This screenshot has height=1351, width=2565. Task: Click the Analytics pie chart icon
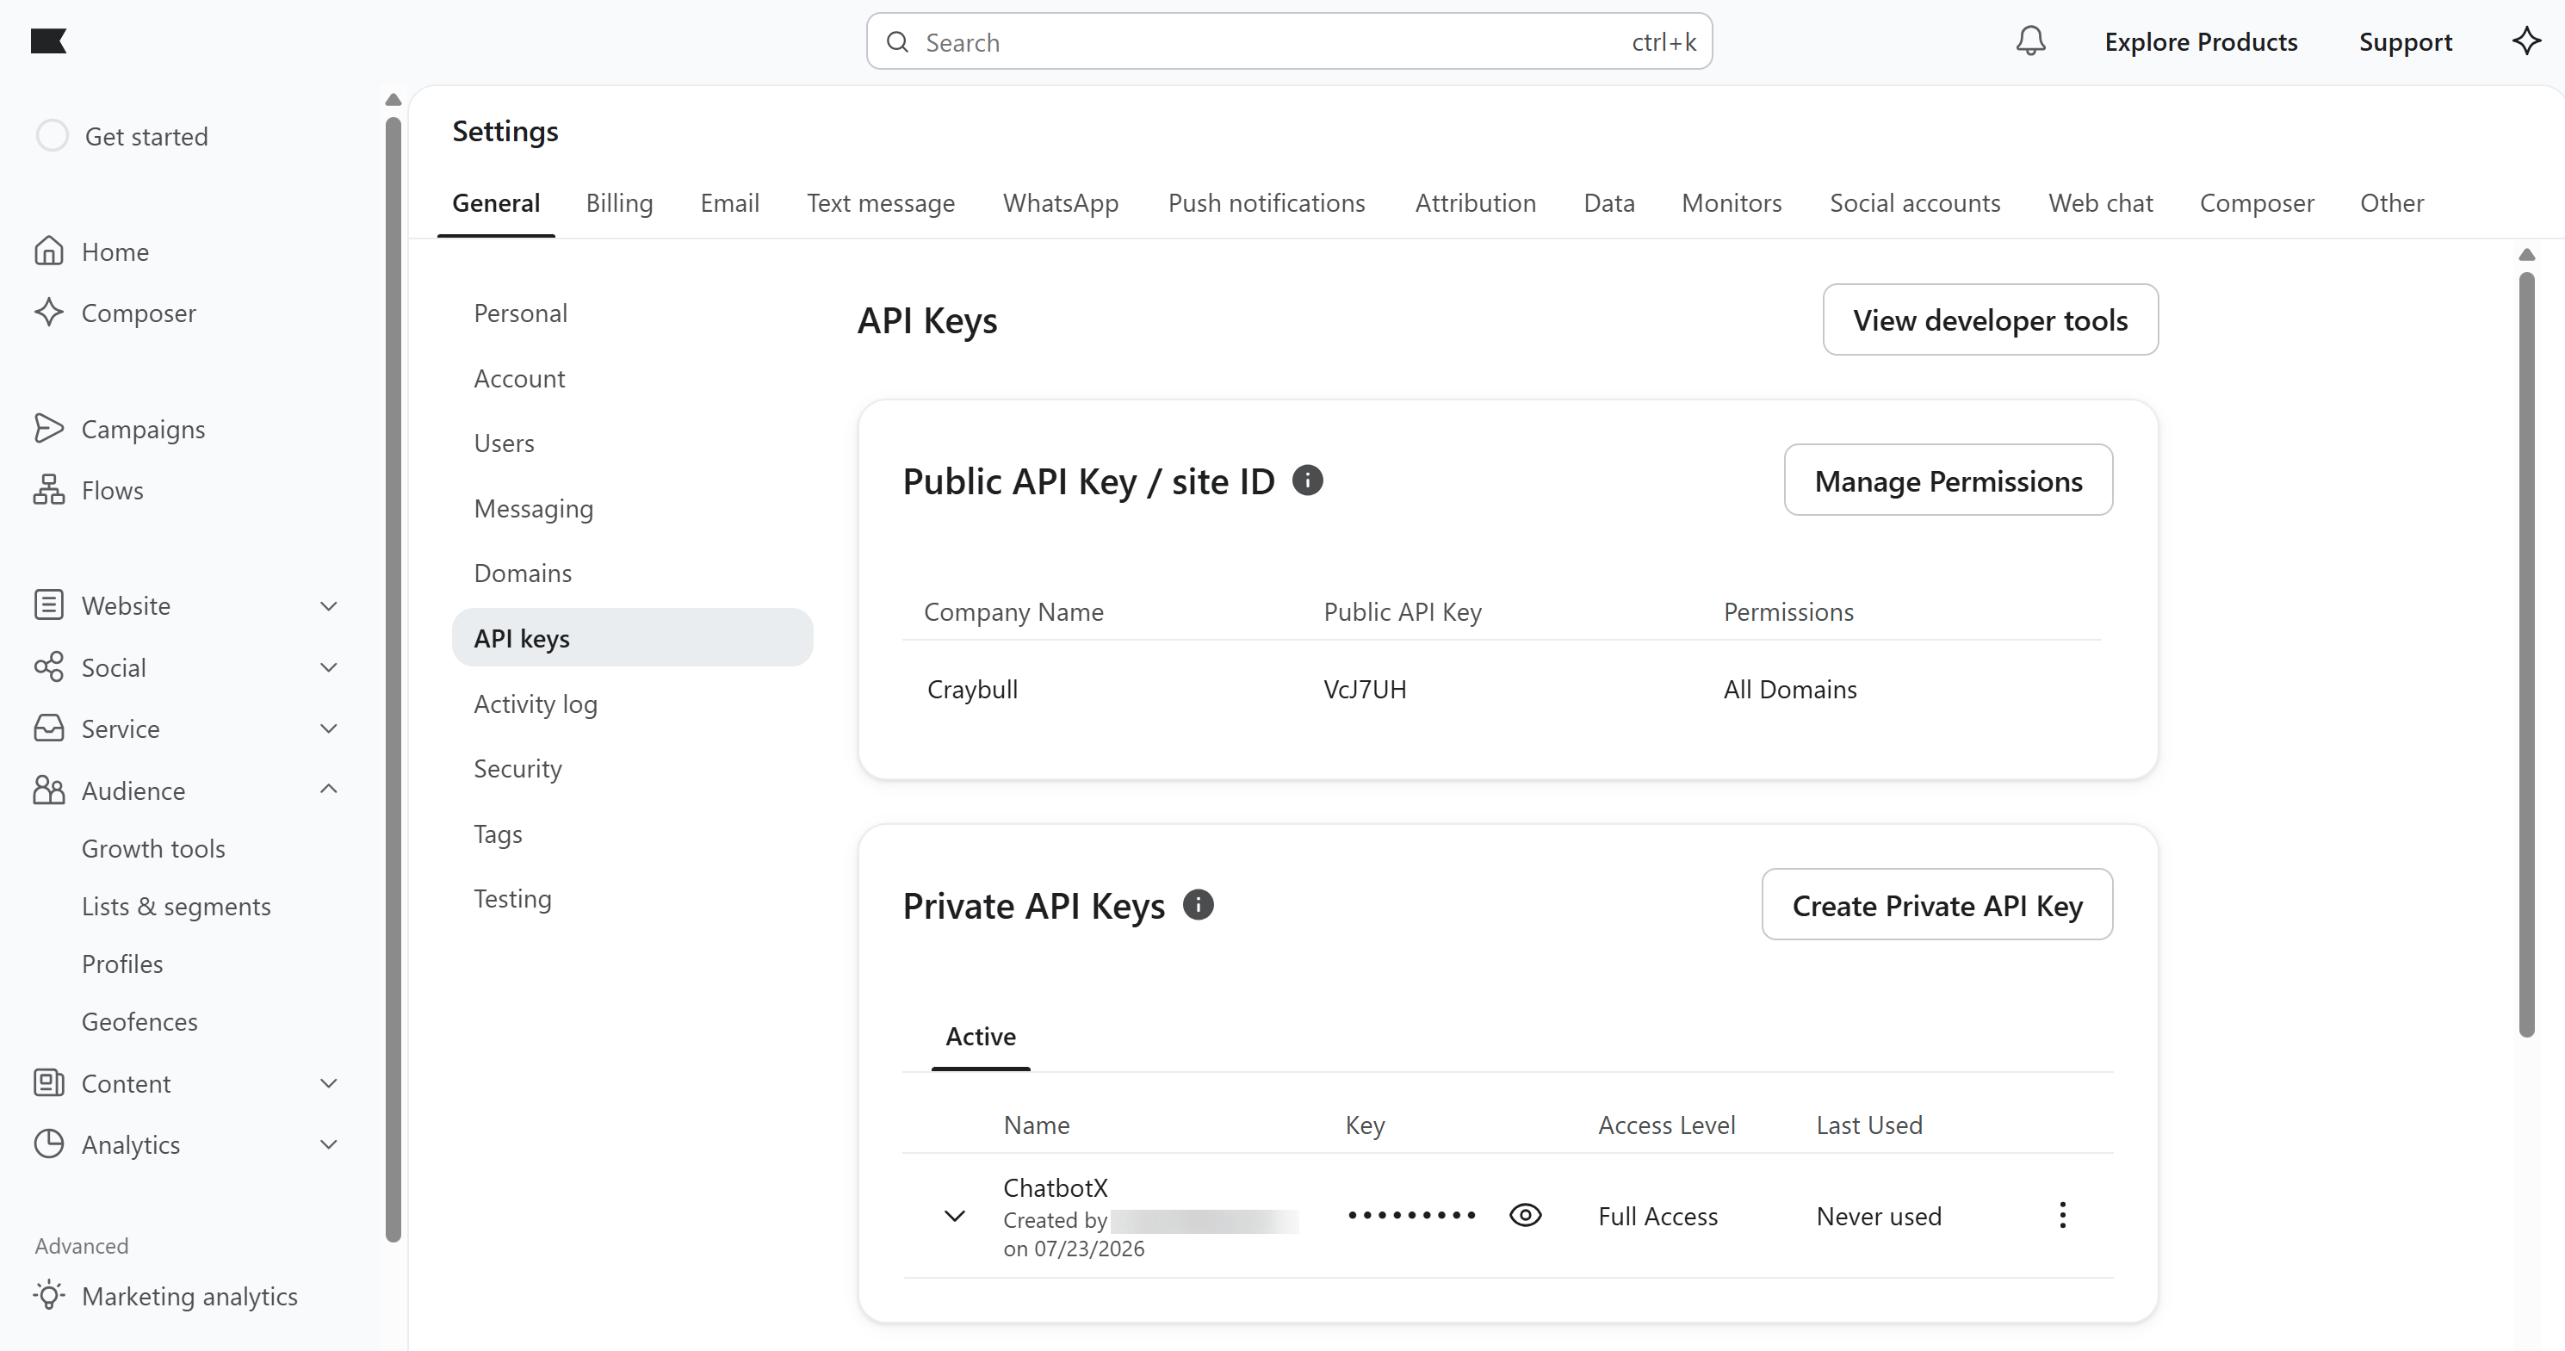pos(49,1144)
